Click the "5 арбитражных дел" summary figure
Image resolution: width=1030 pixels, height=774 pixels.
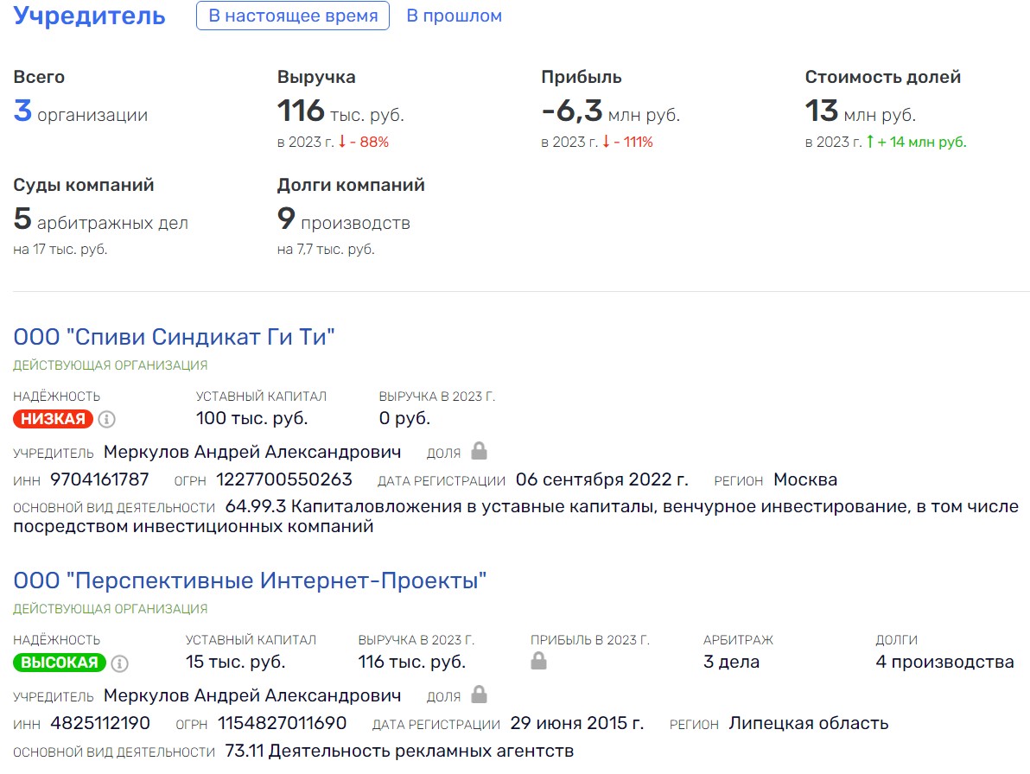point(100,221)
